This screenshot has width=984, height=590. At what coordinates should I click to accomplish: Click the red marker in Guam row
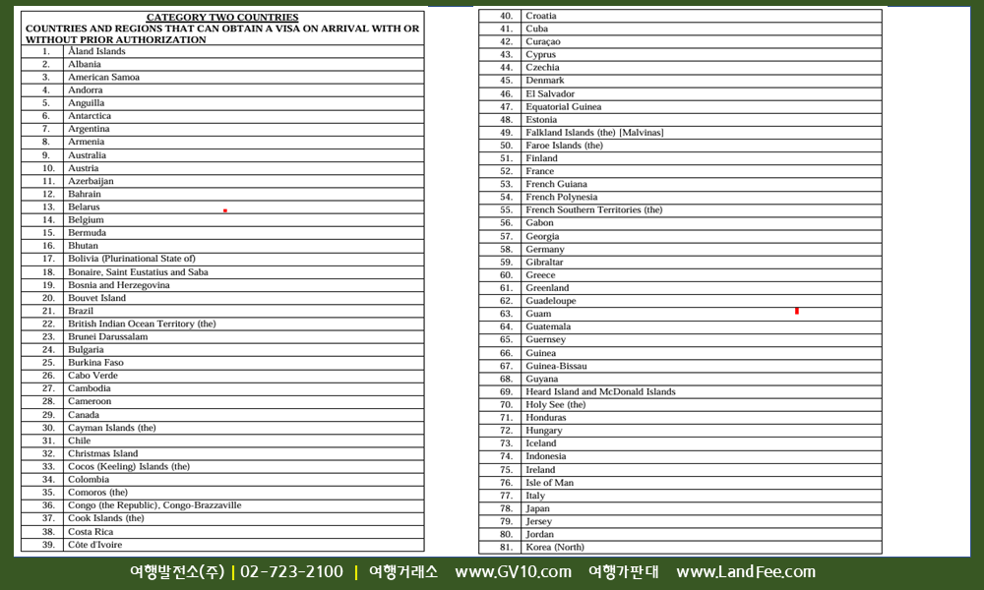(x=796, y=312)
